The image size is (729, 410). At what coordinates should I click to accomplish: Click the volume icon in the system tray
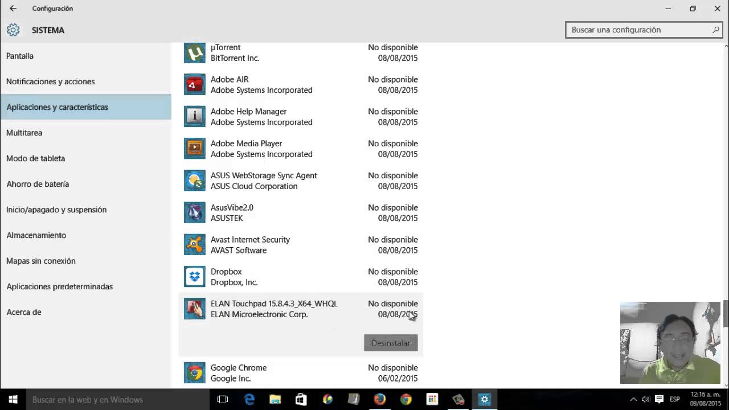click(x=646, y=399)
